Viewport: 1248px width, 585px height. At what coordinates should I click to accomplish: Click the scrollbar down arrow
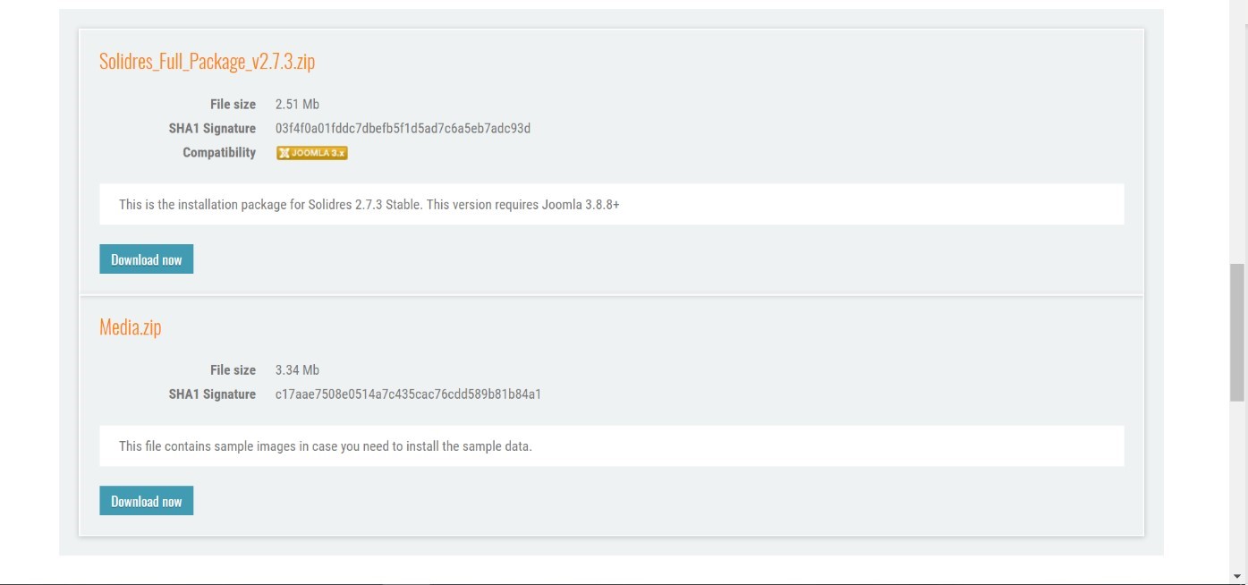[x=1237, y=577]
